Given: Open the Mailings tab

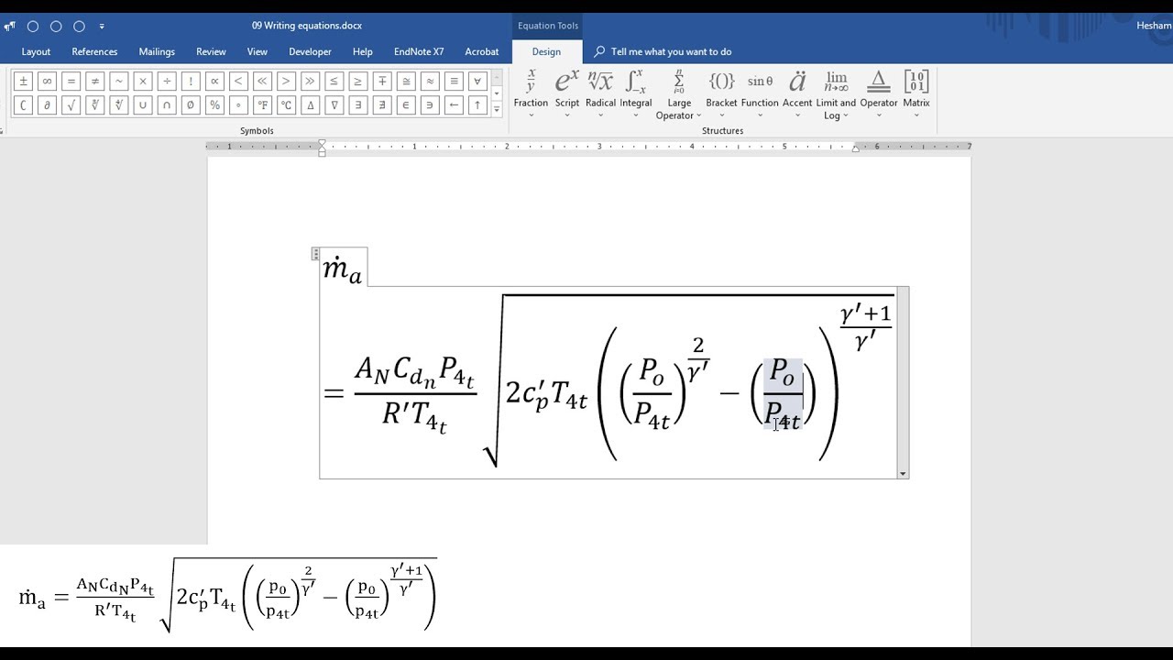Looking at the screenshot, I should point(157,51).
